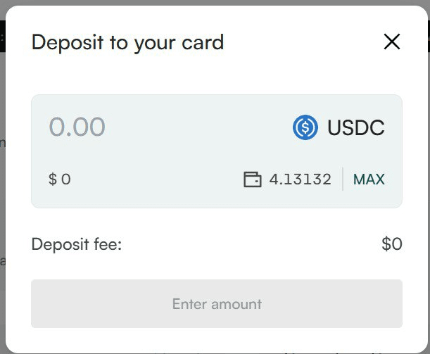Select the MAX balance button
The height and width of the screenshot is (354, 430).
click(x=369, y=179)
